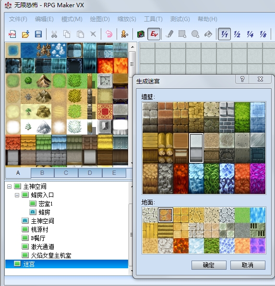Choose the green hedge wall tile
The height and width of the screenshot is (286, 275).
coord(242,117)
